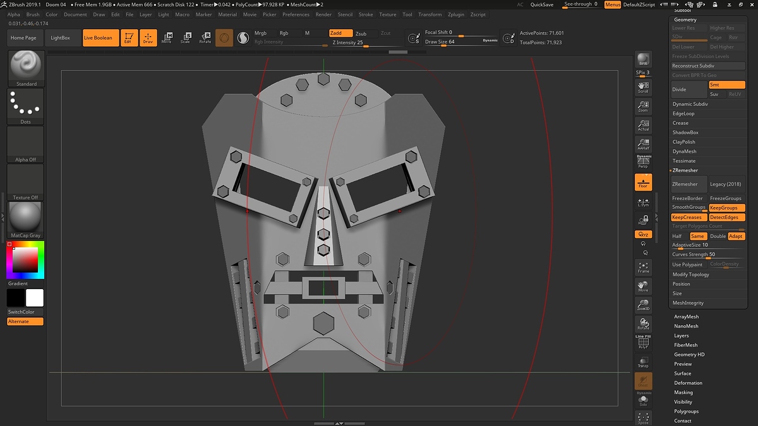This screenshot has height=426, width=758.
Task: Open the Material menu
Action: [x=227, y=15]
